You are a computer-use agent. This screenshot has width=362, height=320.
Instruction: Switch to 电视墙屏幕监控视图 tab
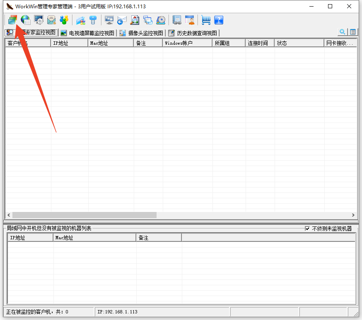click(87, 33)
